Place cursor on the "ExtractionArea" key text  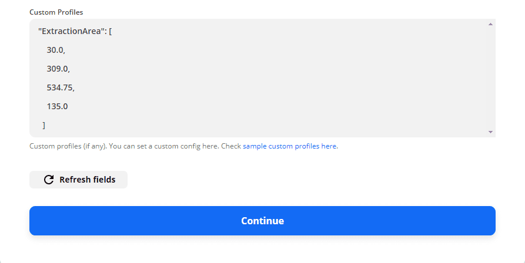click(x=71, y=31)
